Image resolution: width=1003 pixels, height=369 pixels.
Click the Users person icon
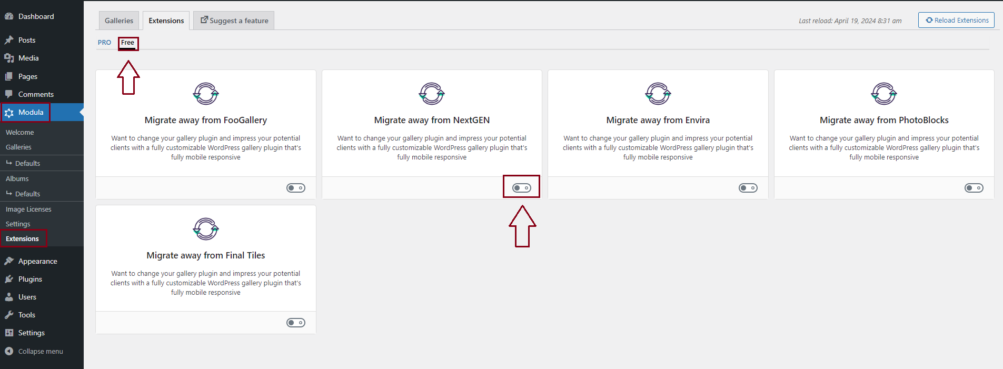pyautogui.click(x=9, y=297)
